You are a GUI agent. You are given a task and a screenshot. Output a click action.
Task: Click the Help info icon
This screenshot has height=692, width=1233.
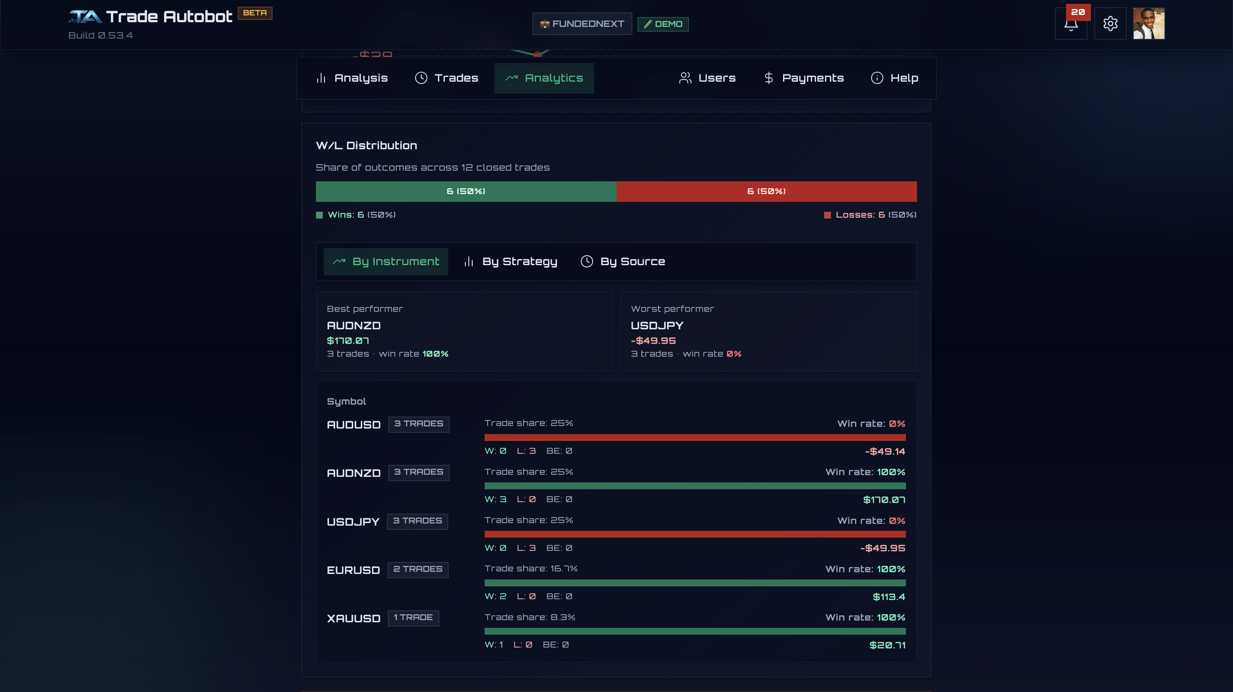click(876, 78)
